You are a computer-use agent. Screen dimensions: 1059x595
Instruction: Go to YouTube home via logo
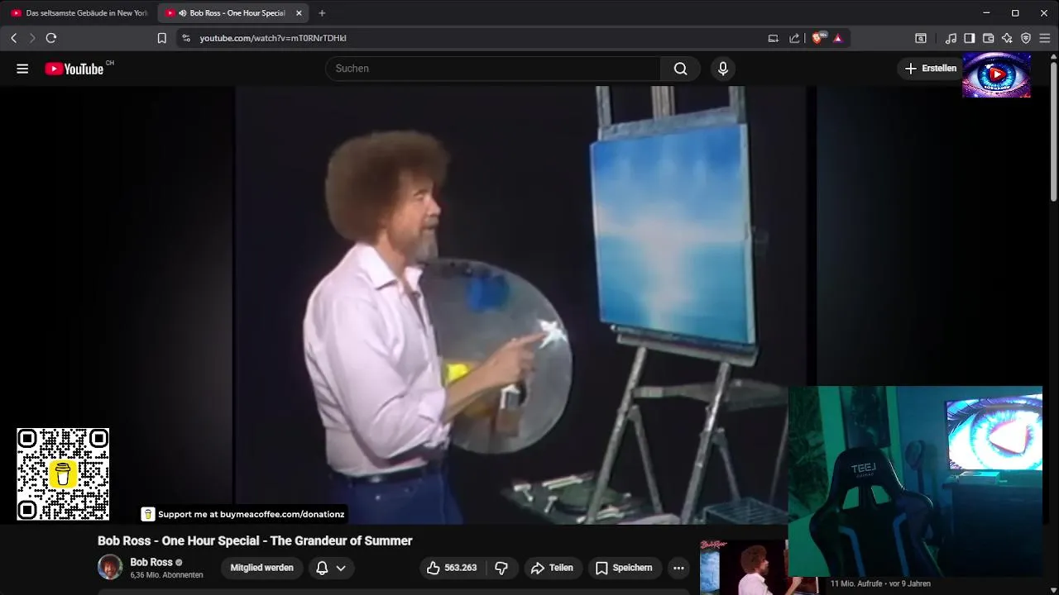pos(74,69)
